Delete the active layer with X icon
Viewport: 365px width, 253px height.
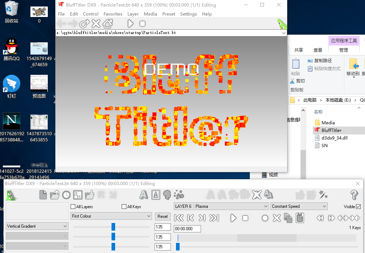click(x=257, y=195)
